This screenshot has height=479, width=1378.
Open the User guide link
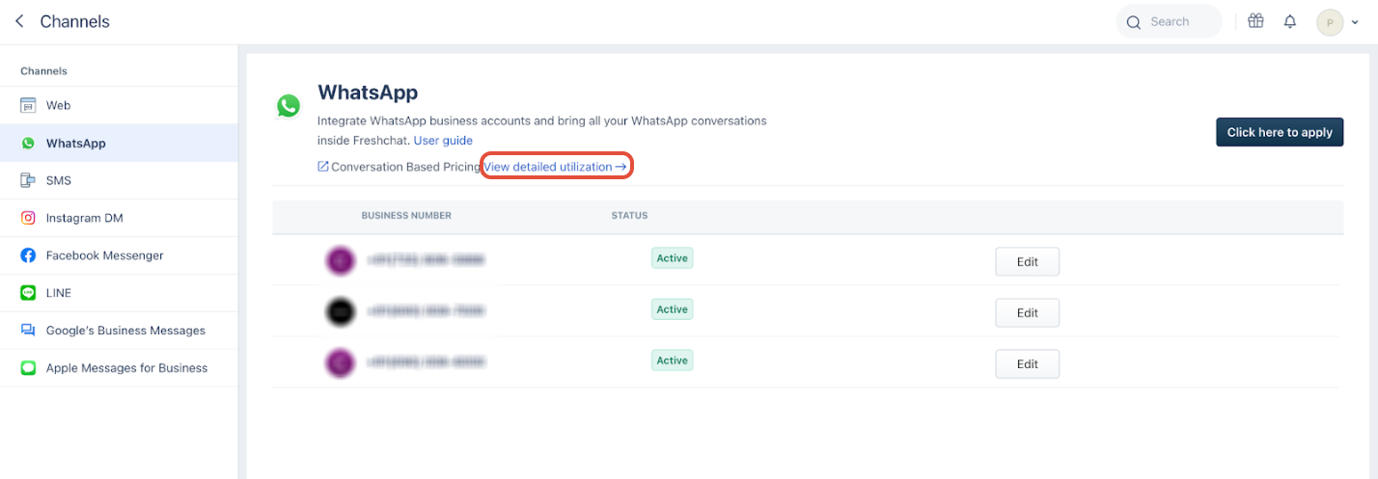click(443, 141)
